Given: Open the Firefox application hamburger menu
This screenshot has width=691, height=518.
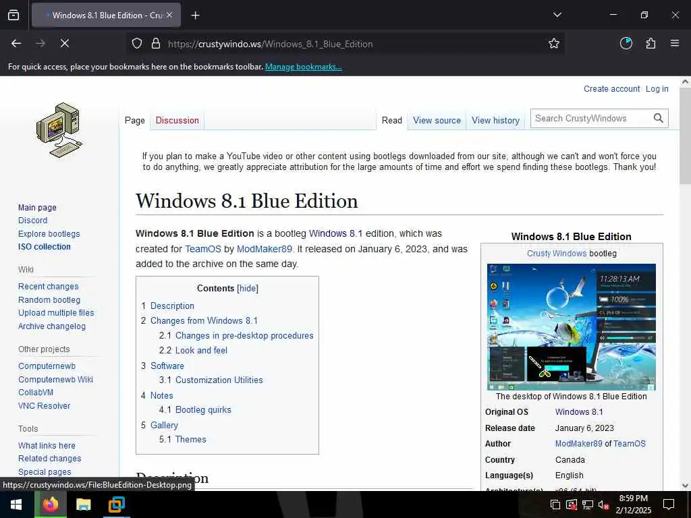Looking at the screenshot, I should pyautogui.click(x=675, y=43).
